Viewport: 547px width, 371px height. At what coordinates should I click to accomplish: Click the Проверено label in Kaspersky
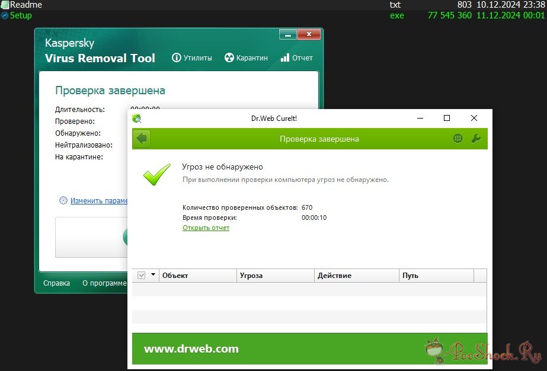[x=75, y=121]
